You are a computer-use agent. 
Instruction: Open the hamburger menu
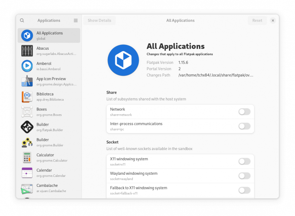pyautogui.click(x=76, y=20)
